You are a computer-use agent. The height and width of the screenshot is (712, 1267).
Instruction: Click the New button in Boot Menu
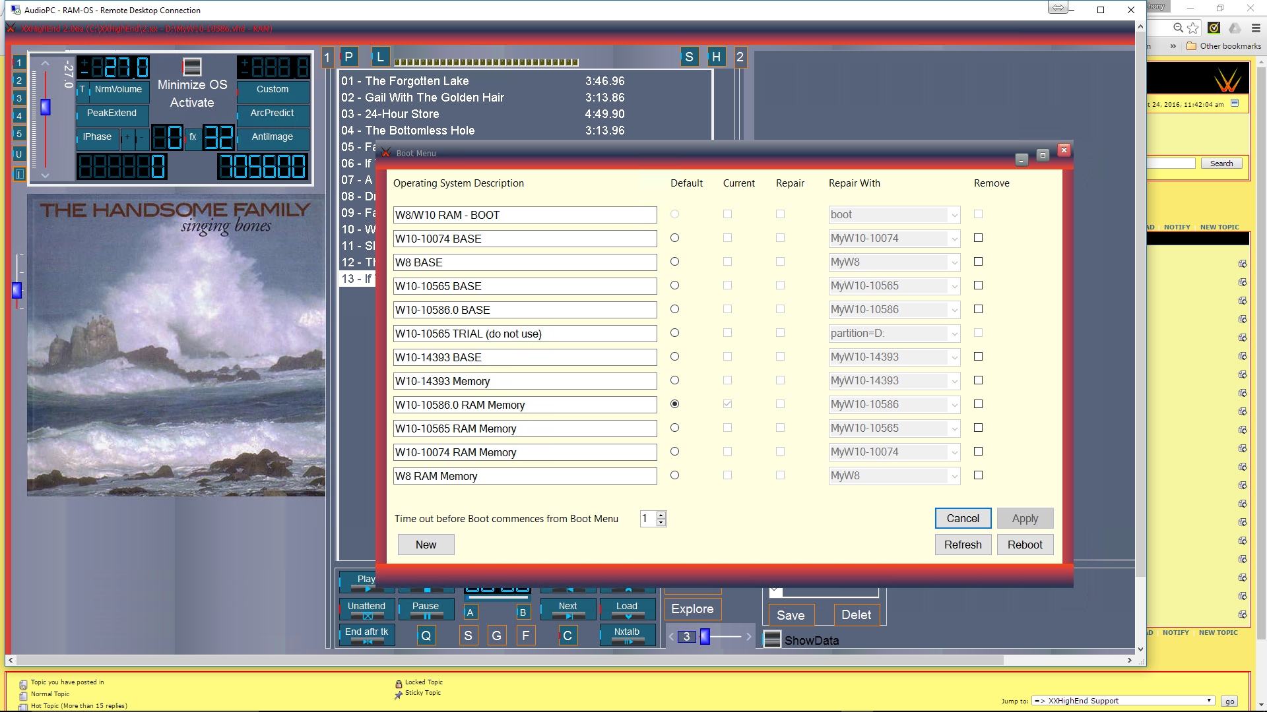426,545
